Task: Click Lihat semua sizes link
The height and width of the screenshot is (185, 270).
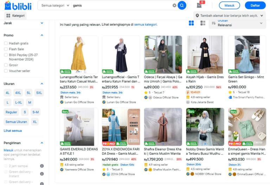Action: pos(13,130)
